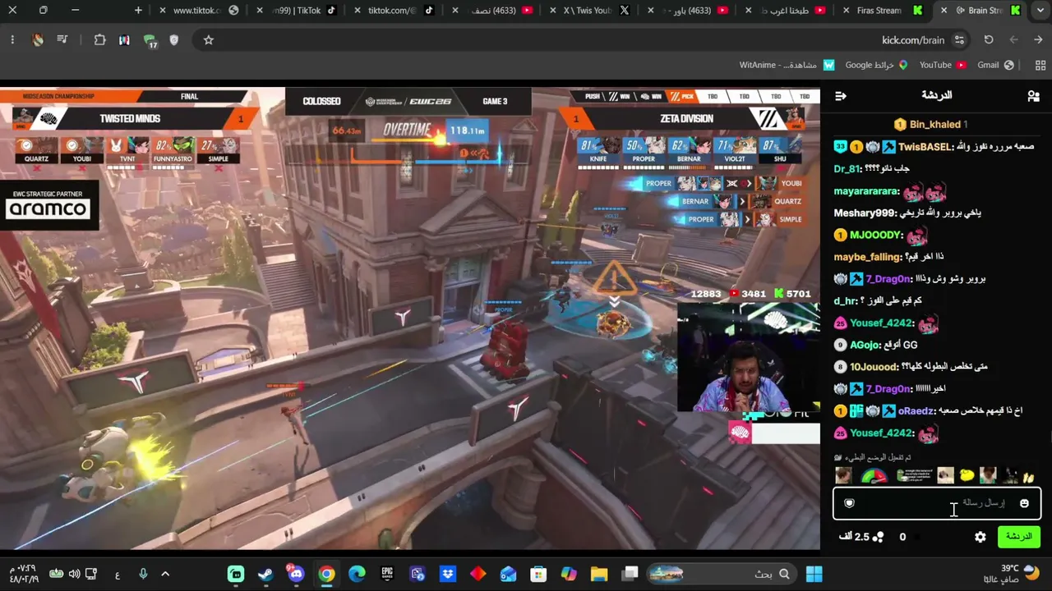
Task: Open the Gmail bookmark
Action: click(x=995, y=65)
